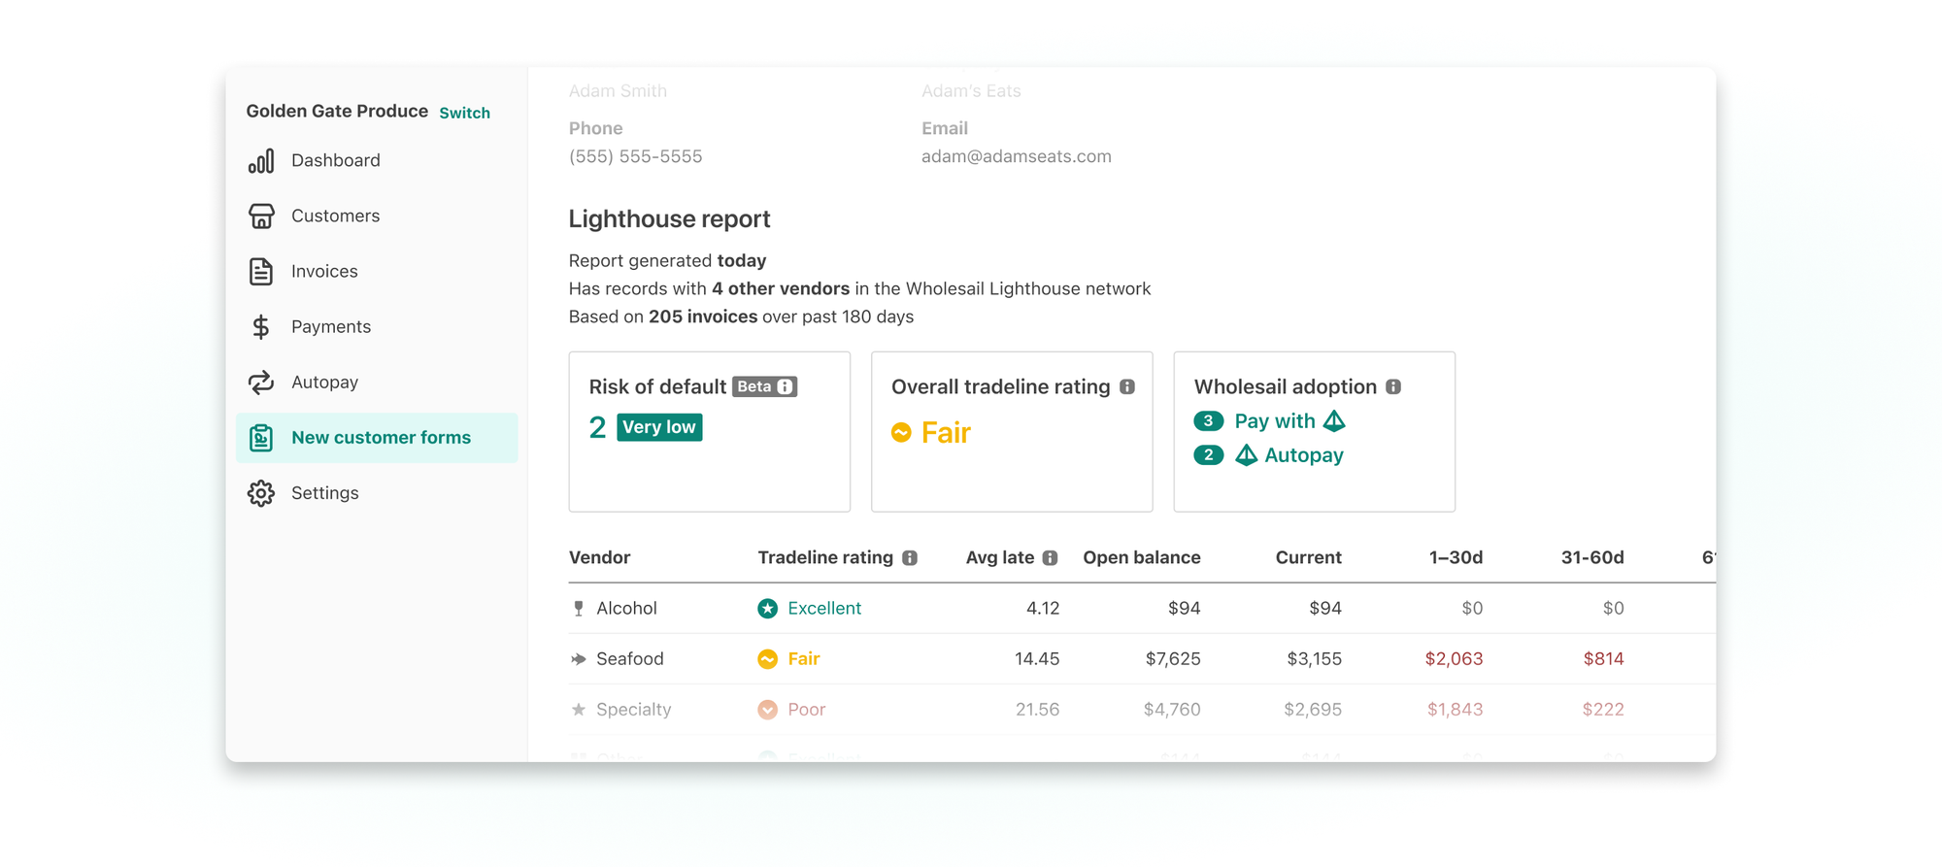Image resolution: width=1942 pixels, height=867 pixels.
Task: Click the Excellent rating for Alcohol vendor
Action: point(823,609)
